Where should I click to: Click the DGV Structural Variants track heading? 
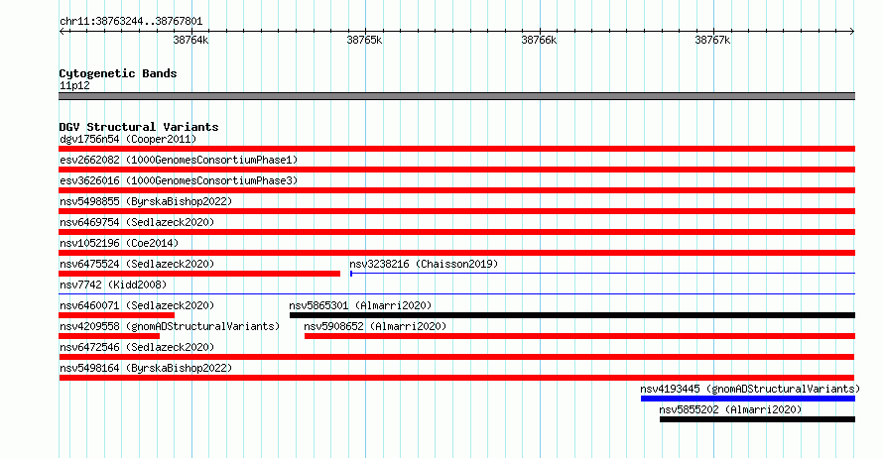coord(139,127)
